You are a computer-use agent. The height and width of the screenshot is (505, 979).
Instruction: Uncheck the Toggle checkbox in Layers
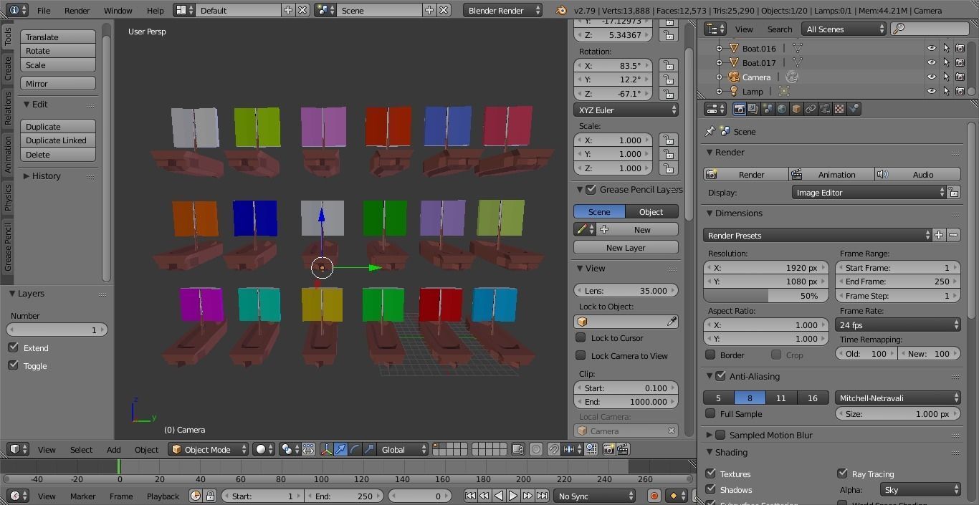tap(13, 365)
